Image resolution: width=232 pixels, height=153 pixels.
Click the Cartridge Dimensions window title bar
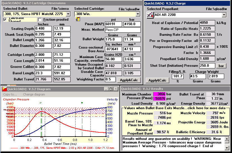(x=71, y=3)
